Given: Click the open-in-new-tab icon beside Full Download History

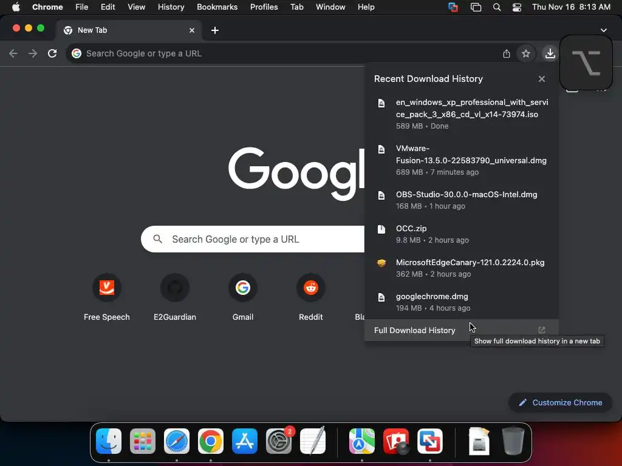Looking at the screenshot, I should 542,330.
